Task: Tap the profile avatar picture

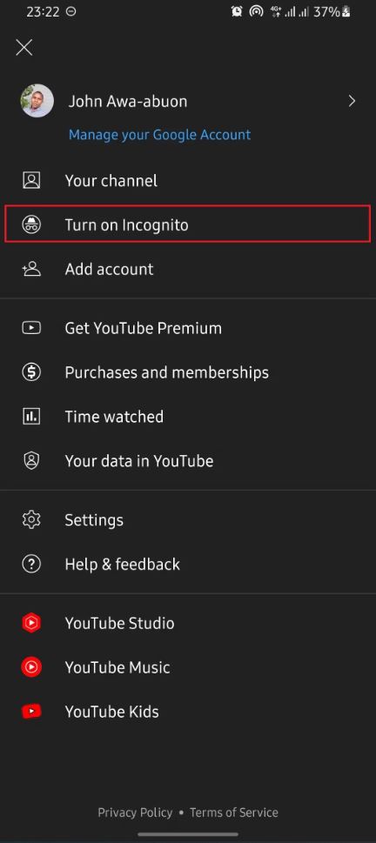Action: tap(37, 101)
